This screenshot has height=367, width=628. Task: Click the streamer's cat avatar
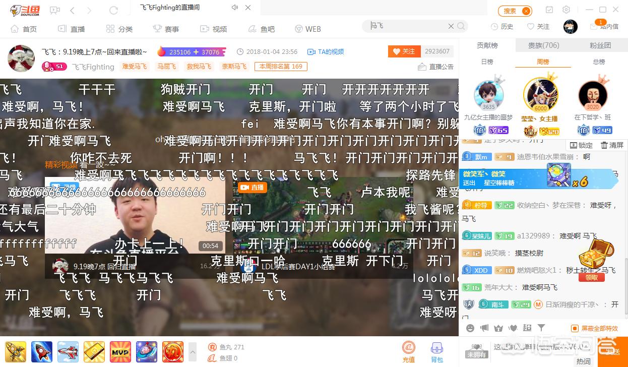[21, 58]
